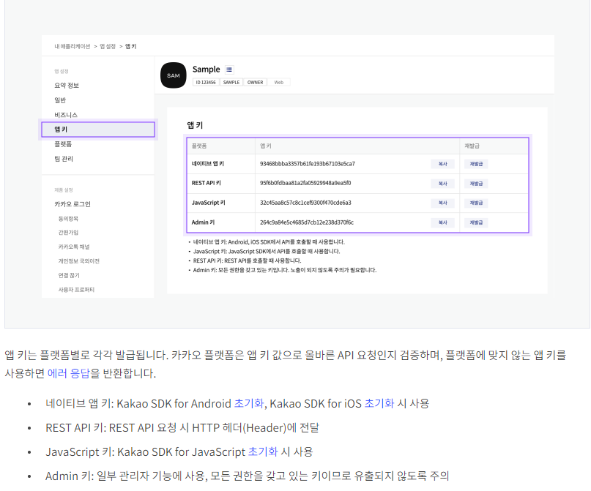Click 네이티브 앱 키 row label
The width and height of the screenshot is (591, 491).
tap(208, 164)
